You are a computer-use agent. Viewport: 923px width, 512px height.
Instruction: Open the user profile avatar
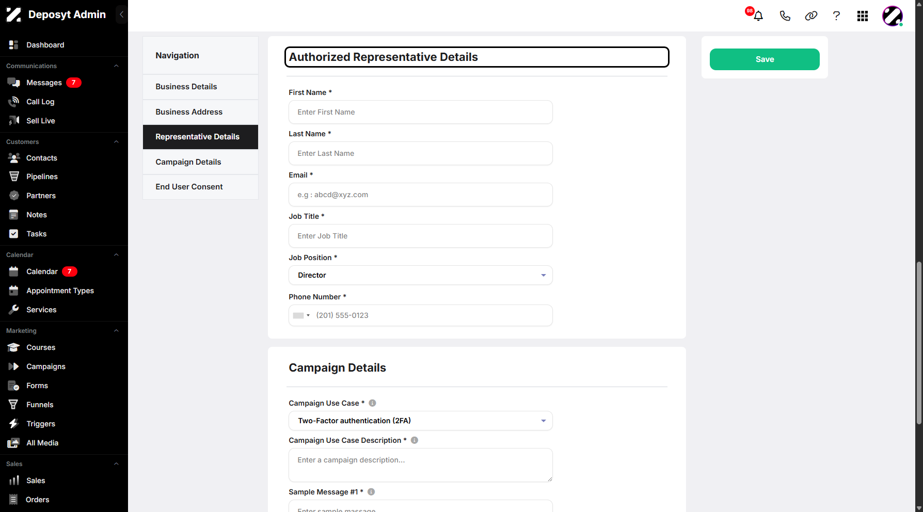pos(893,16)
